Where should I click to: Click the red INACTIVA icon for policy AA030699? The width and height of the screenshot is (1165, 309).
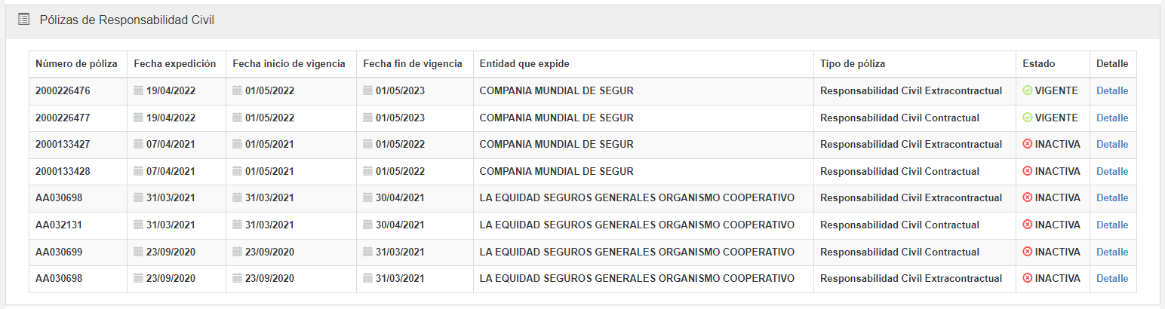coord(1027,252)
